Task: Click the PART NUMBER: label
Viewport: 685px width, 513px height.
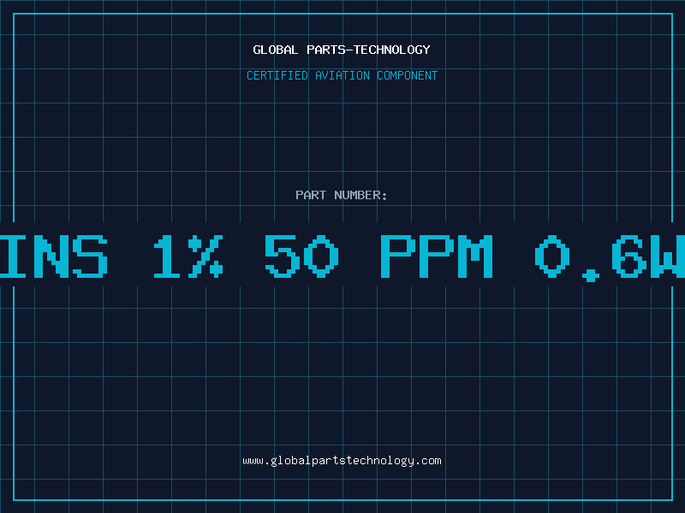Action: (x=342, y=195)
